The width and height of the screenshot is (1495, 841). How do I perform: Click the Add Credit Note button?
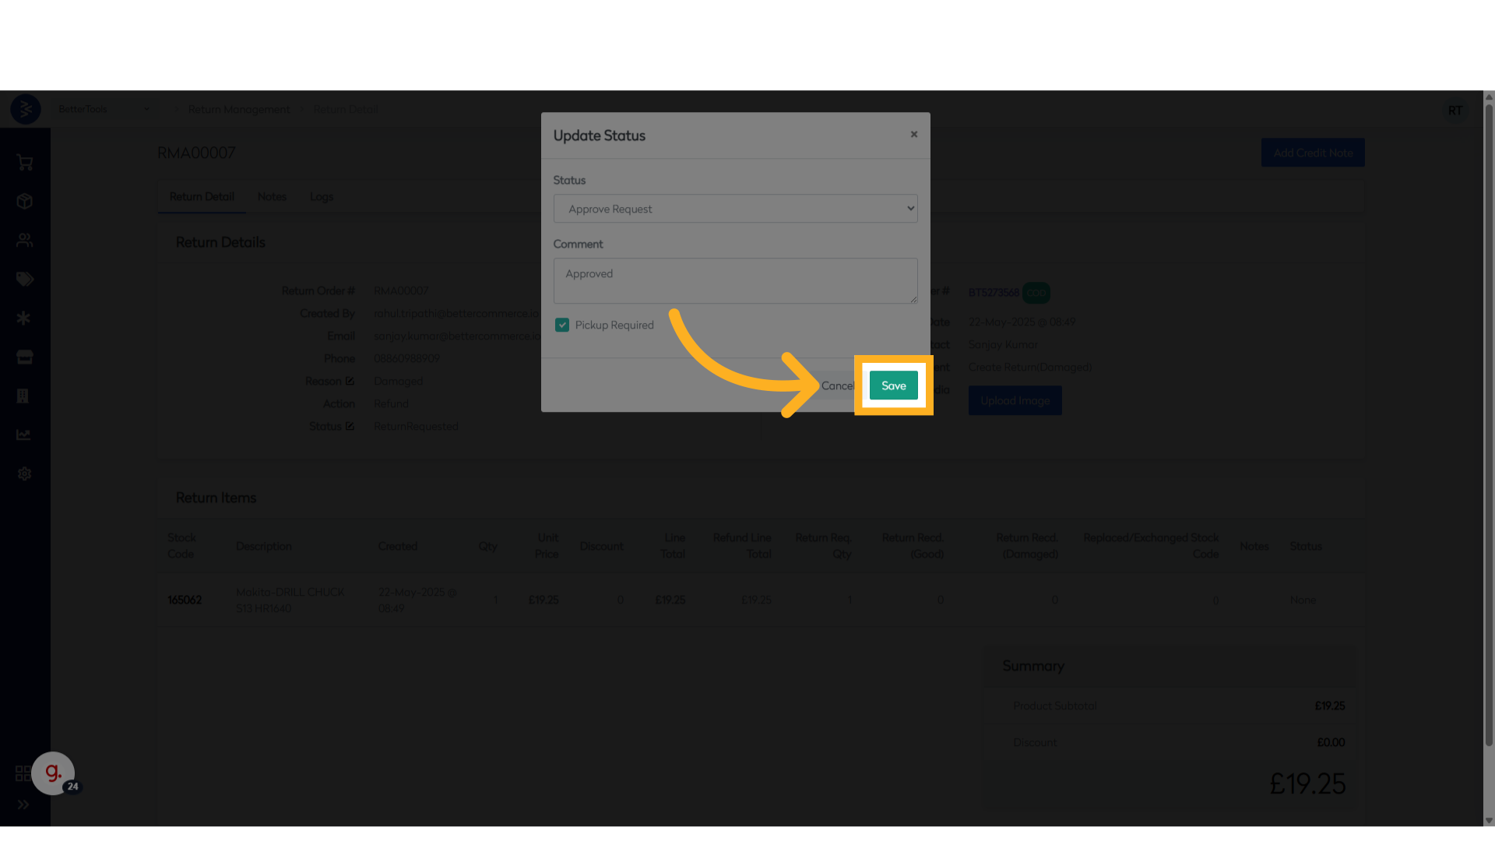pos(1312,153)
